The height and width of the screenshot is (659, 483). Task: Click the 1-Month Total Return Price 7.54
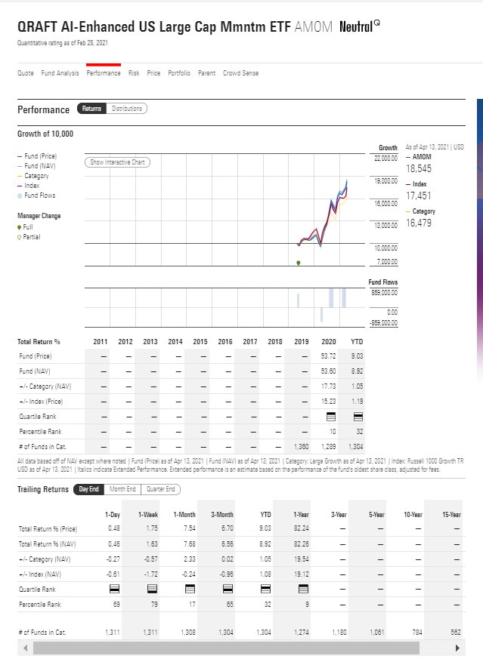(x=190, y=528)
